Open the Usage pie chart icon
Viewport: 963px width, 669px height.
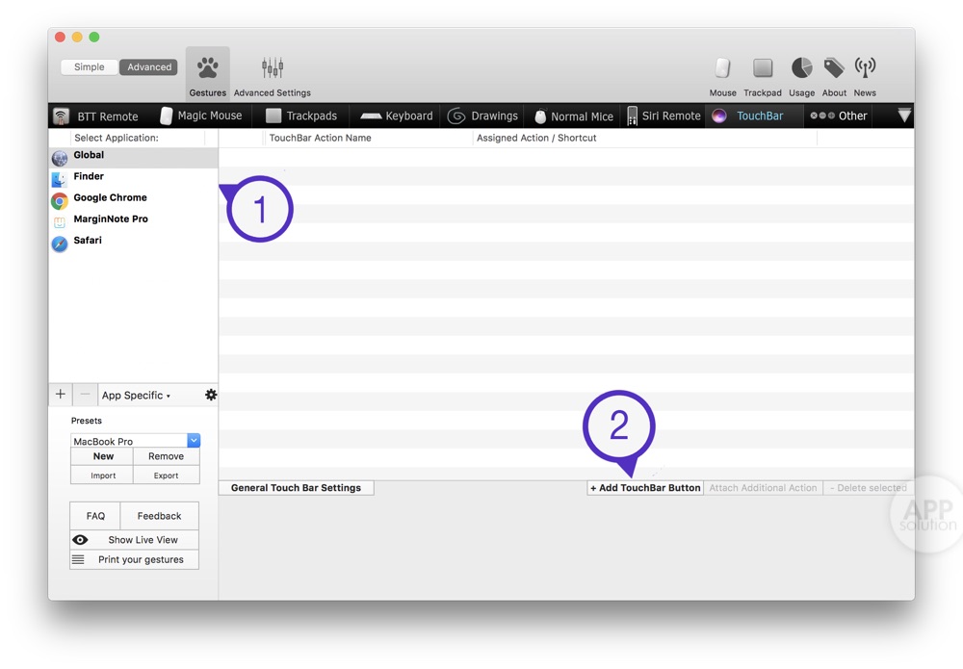pos(801,68)
